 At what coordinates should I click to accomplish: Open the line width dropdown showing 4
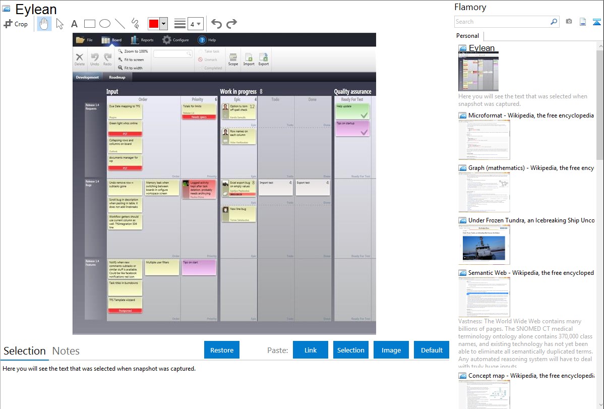(196, 24)
